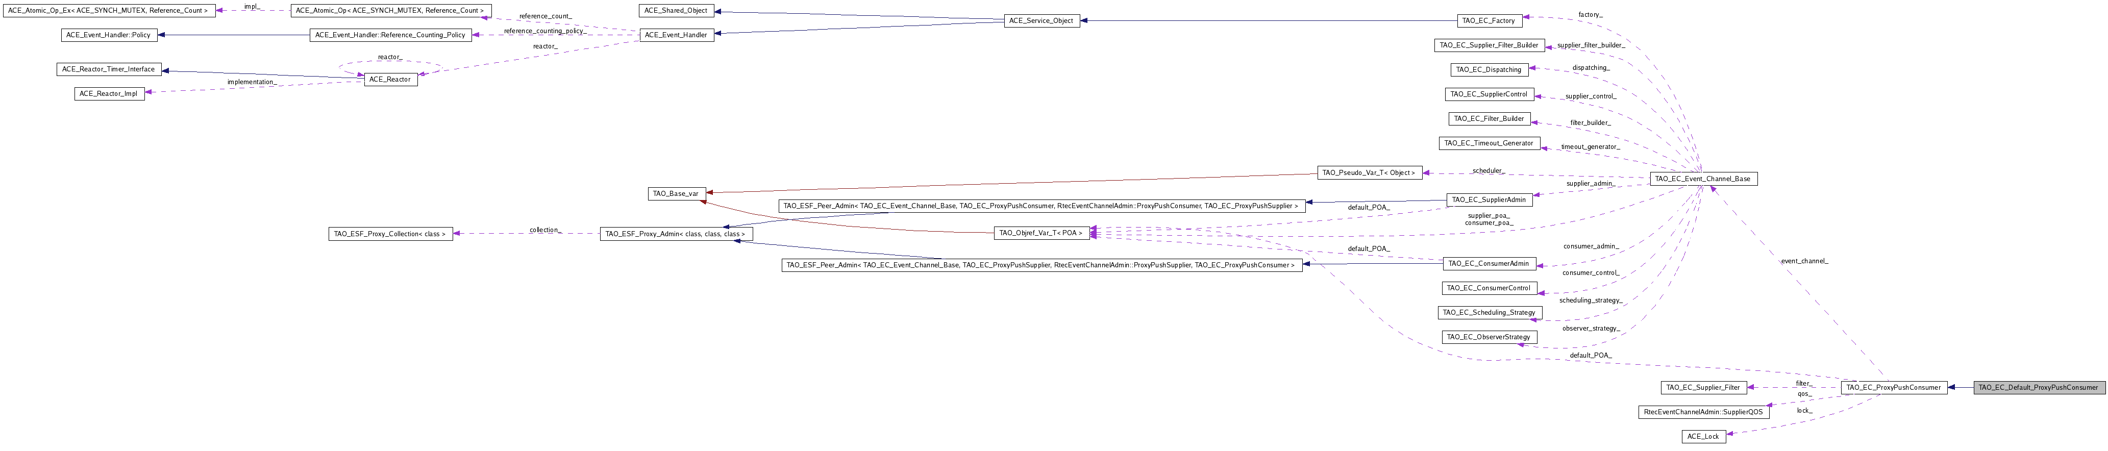Open the TAO_ESF_Proxy_Collection< class > node
Screen dimensions: 2108x451
click(x=390, y=234)
